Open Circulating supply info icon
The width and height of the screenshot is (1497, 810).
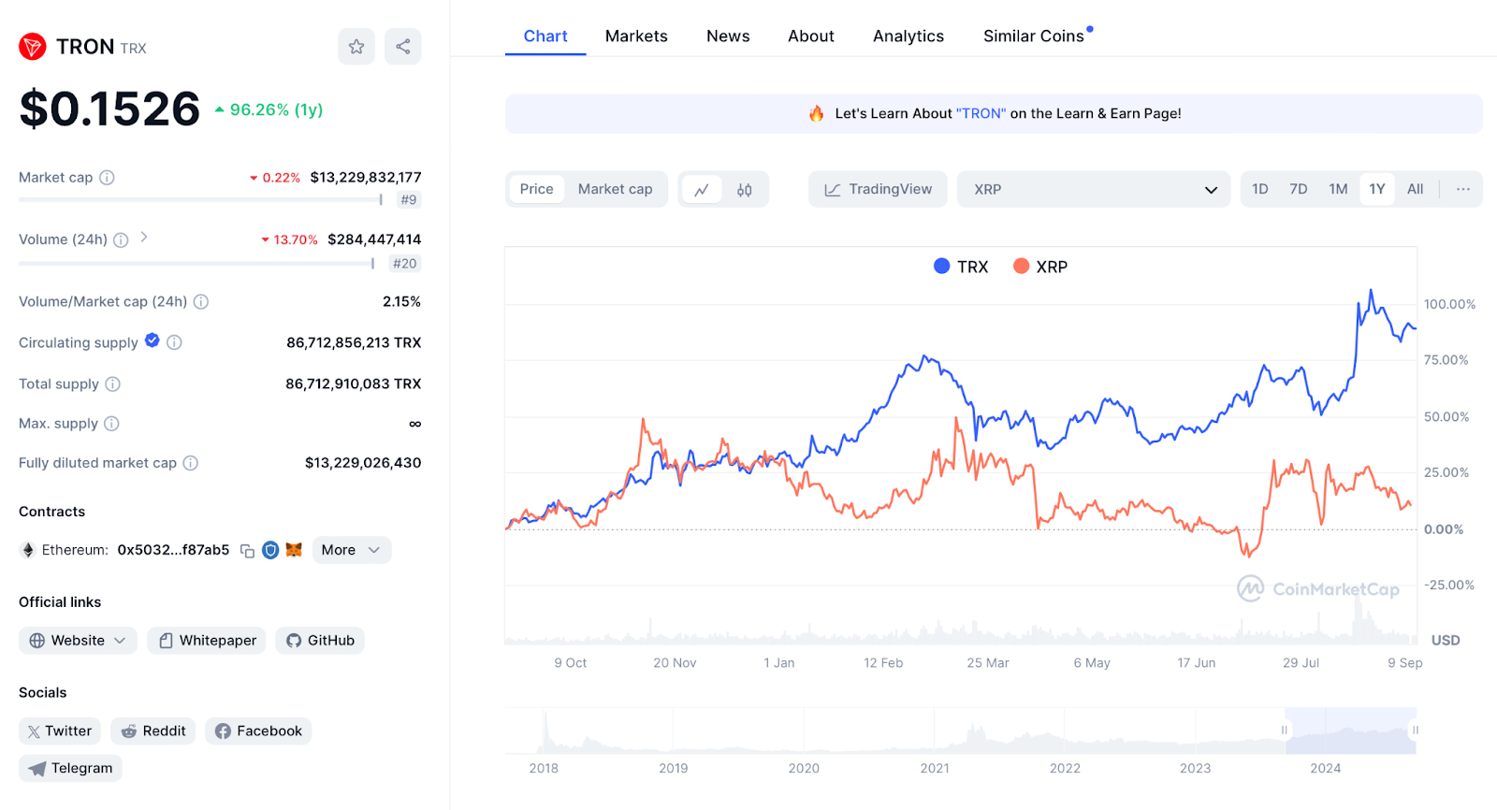tap(174, 343)
